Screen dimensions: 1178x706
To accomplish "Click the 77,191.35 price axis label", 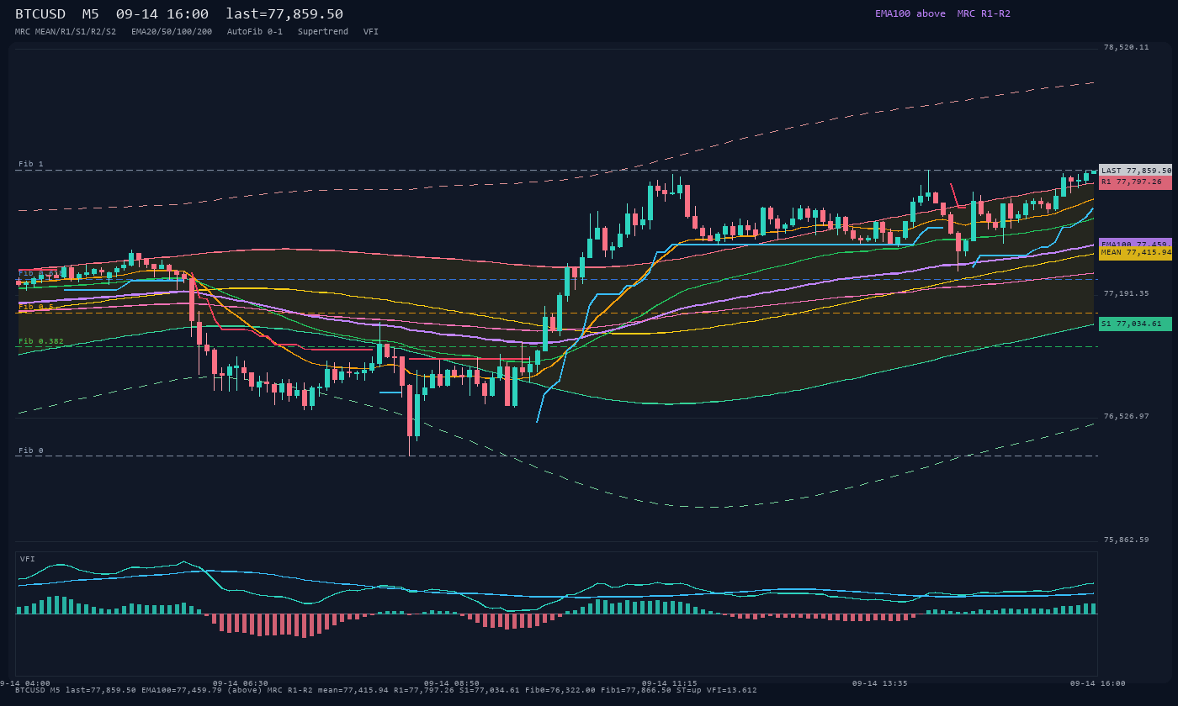I will pos(1126,293).
